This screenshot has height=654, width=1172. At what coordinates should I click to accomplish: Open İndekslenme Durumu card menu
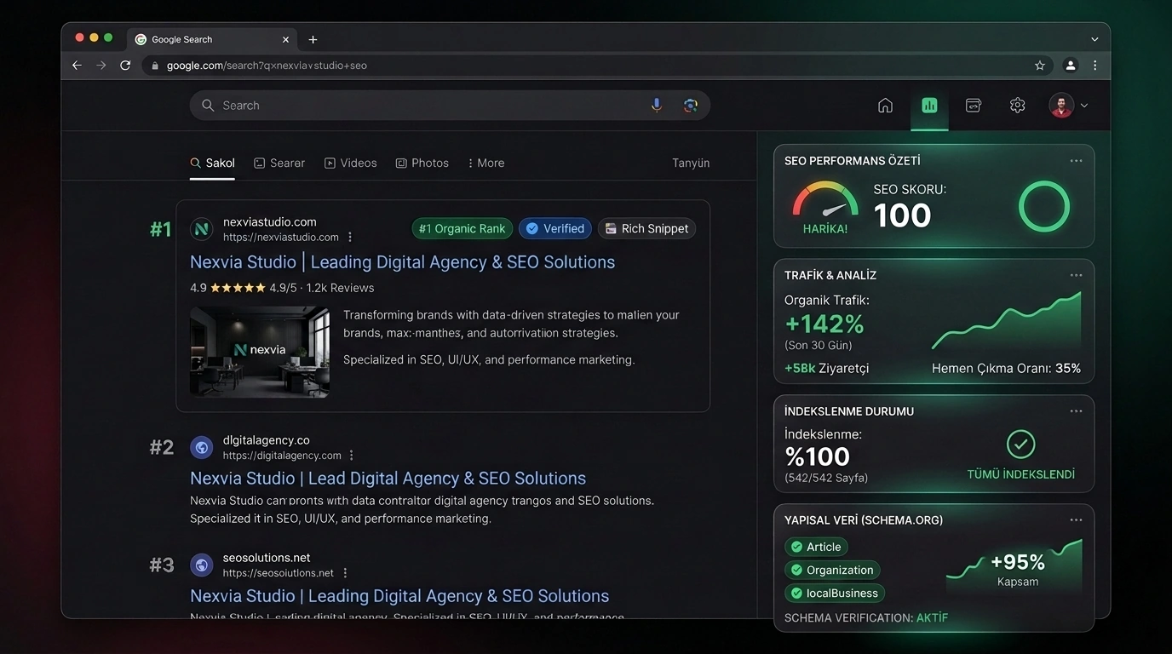1076,411
